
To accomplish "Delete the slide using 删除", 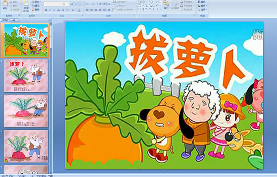I will pos(36,9).
